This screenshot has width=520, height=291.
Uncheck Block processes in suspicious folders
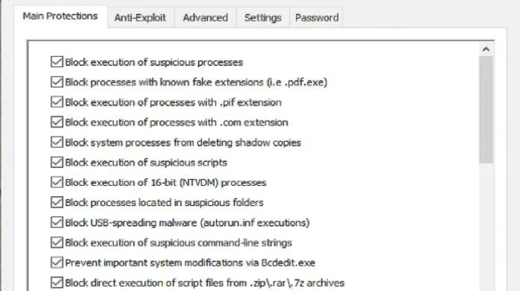pyautogui.click(x=57, y=202)
